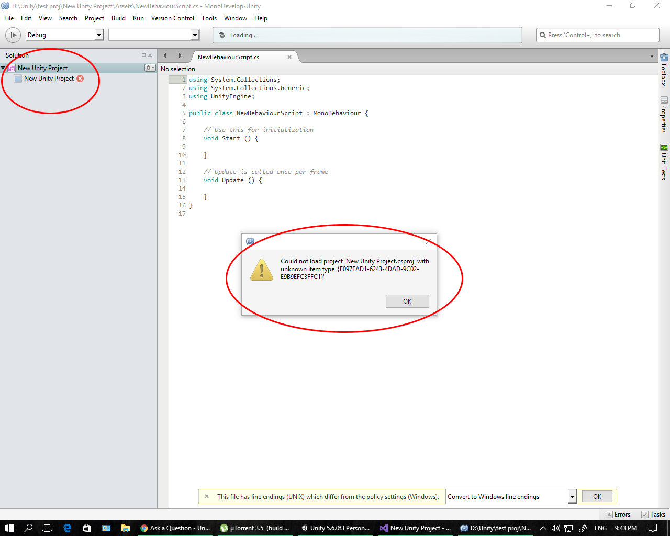Close the Solution pad
Screen dimensions: 670x536
click(150, 55)
